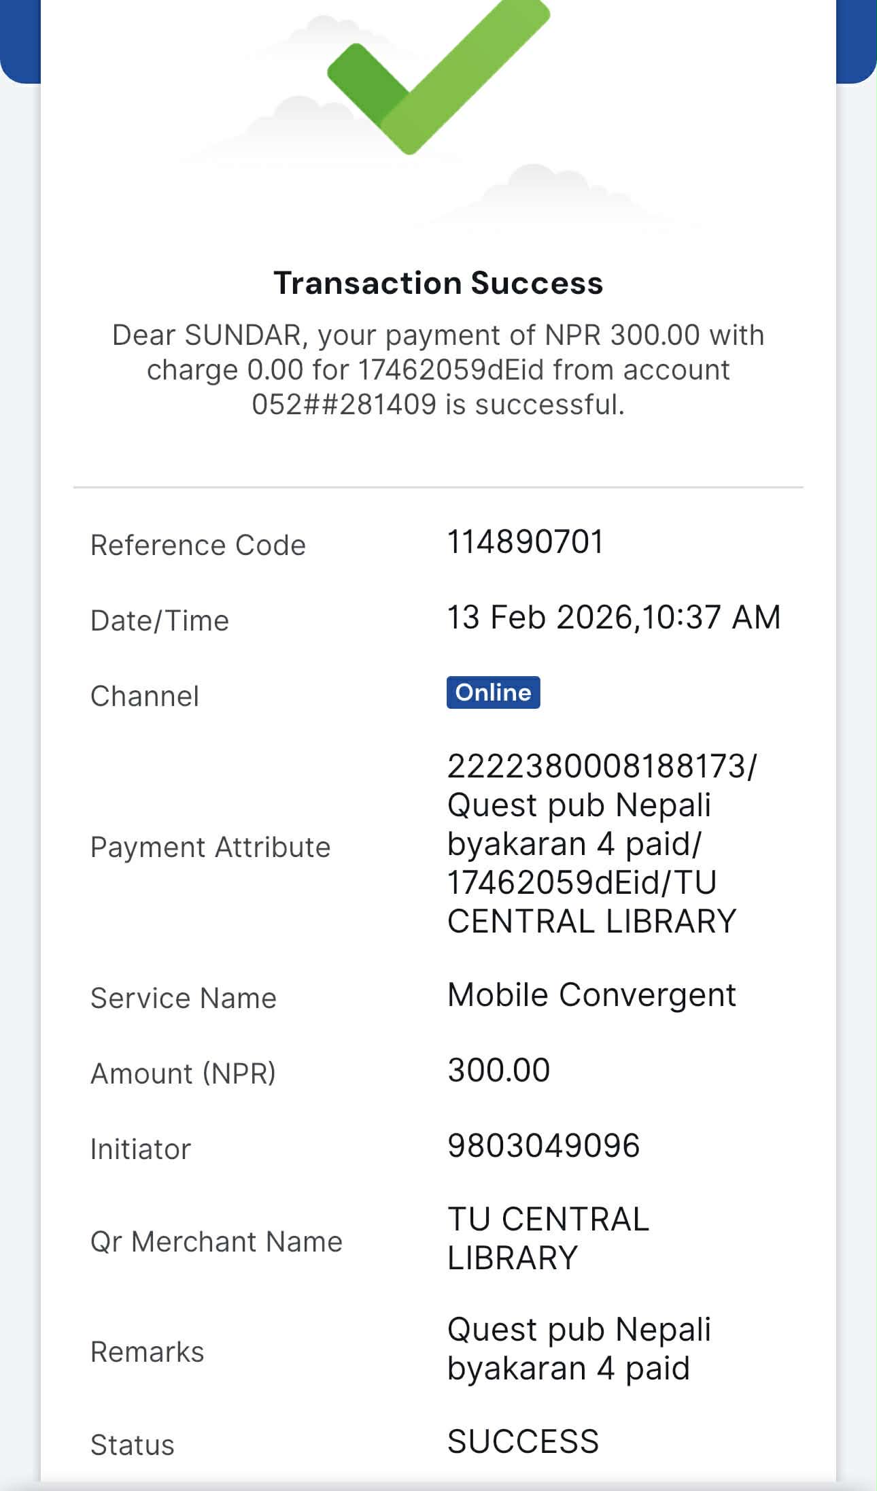Click the Amount (NPR) label
The height and width of the screenshot is (1491, 877).
(x=183, y=1074)
